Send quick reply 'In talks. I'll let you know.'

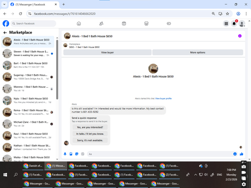(90, 134)
